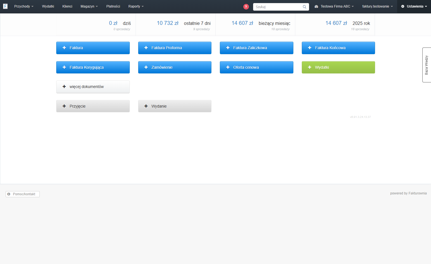Click the Fakturownia logo icon

(x=5, y=6)
